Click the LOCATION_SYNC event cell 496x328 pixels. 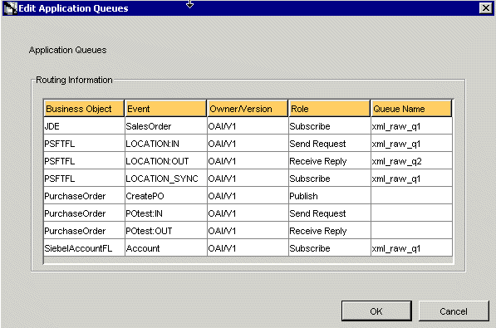tap(165, 179)
